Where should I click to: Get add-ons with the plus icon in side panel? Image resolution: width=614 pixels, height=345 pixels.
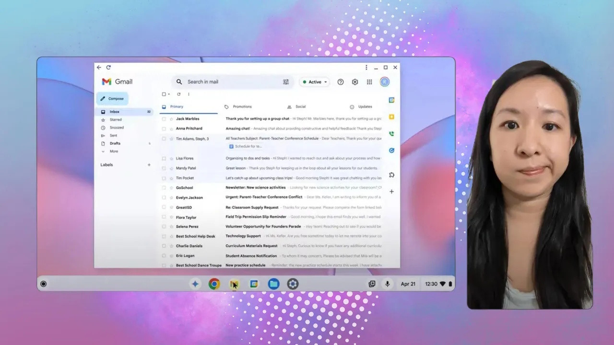pos(391,191)
